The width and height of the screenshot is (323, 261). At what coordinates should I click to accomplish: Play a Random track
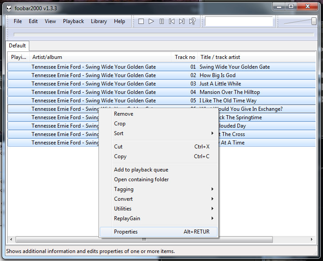[192, 21]
